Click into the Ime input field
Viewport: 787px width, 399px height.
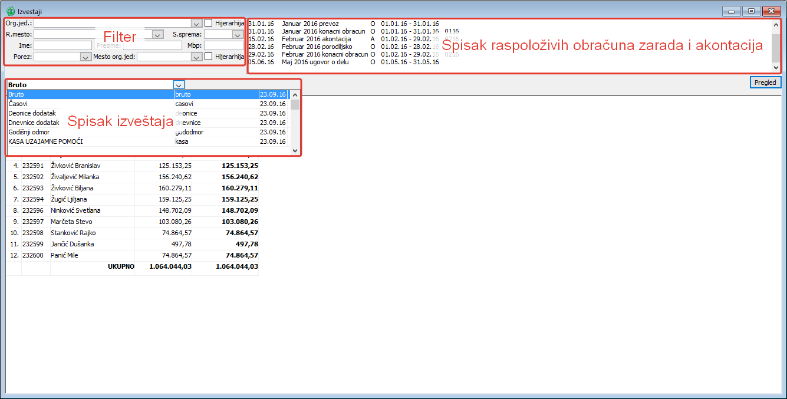[62, 45]
